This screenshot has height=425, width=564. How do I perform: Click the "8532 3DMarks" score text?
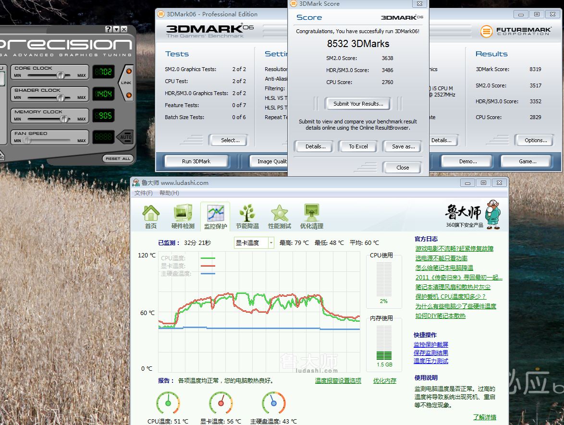coord(358,44)
